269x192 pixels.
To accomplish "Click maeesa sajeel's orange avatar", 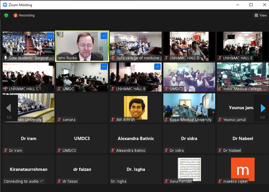I will (243, 169).
